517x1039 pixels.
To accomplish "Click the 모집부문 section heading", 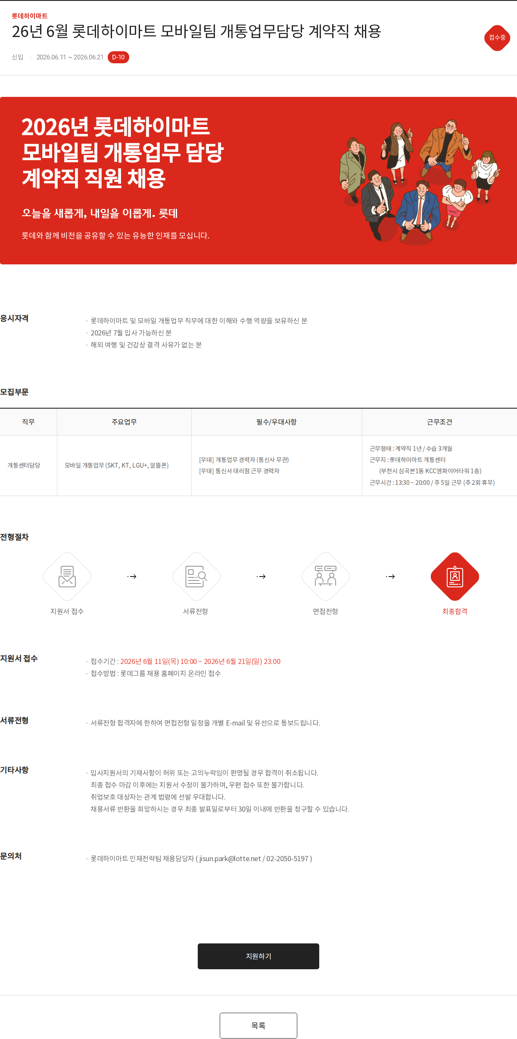I will [x=14, y=392].
